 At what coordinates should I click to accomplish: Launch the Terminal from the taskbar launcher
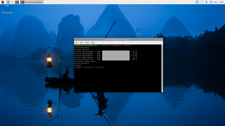[17, 2]
